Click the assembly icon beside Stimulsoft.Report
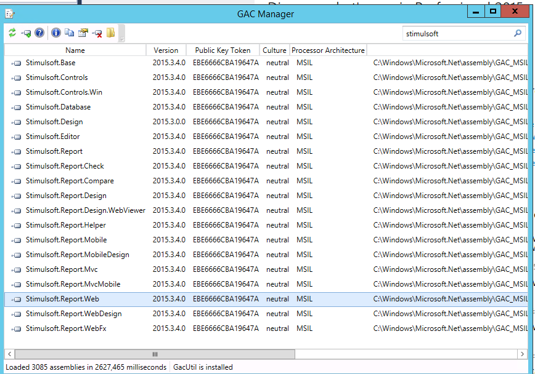Screen dimensions: 535x374 (x=17, y=151)
